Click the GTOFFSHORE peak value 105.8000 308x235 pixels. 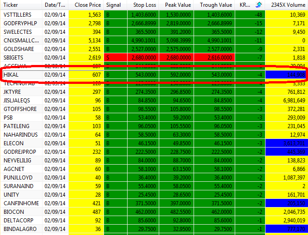click(180, 109)
